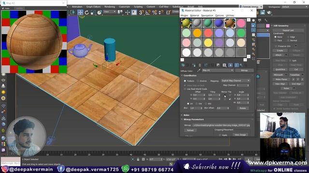Toggle the Percent Snap icon
Viewport: 309px width, 173px height.
point(154,12)
